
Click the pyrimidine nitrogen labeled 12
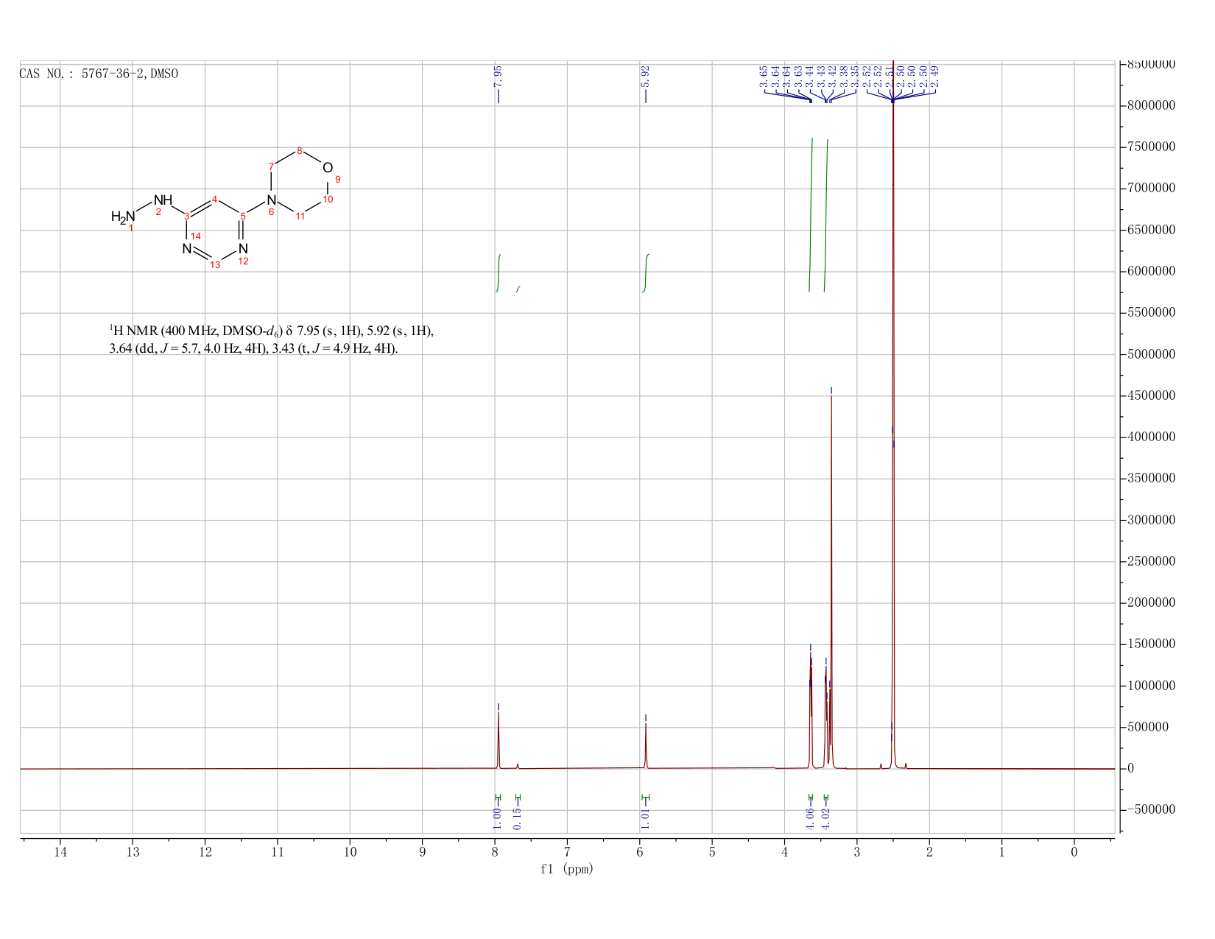243,249
